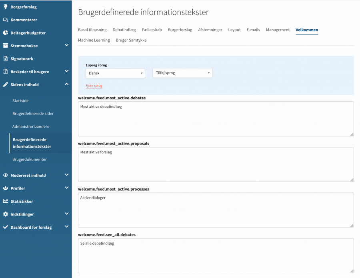360x278 pixels.
Task: Click the archive box icon for Stemmebokse
Action: coord(6,46)
